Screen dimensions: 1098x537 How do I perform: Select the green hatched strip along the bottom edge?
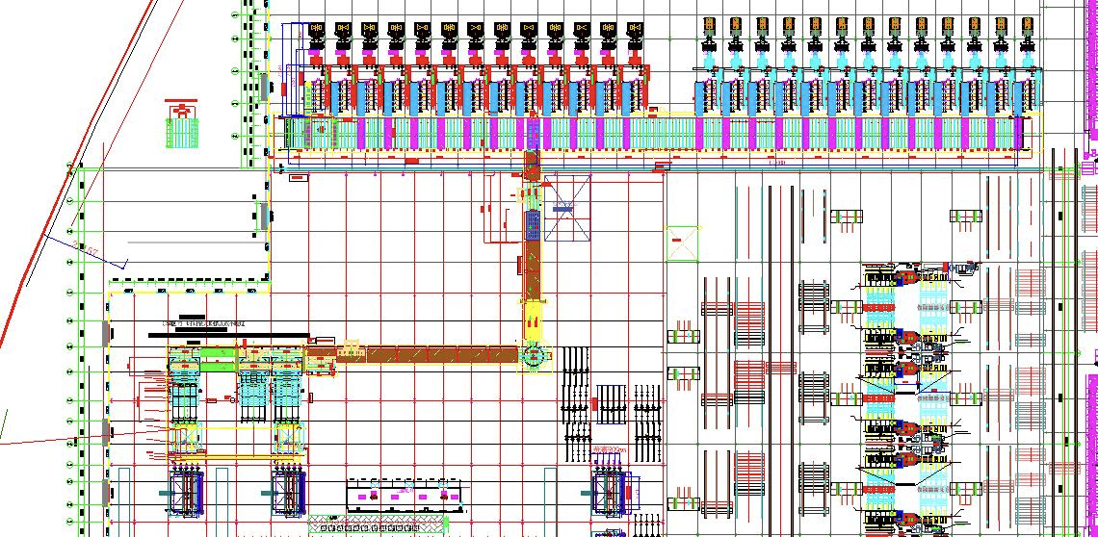(x=378, y=526)
